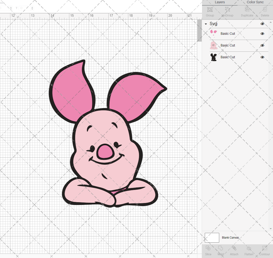Hide the black outline Basic Cut layer
Viewport: 273px width, 258px height.
(x=262, y=57)
